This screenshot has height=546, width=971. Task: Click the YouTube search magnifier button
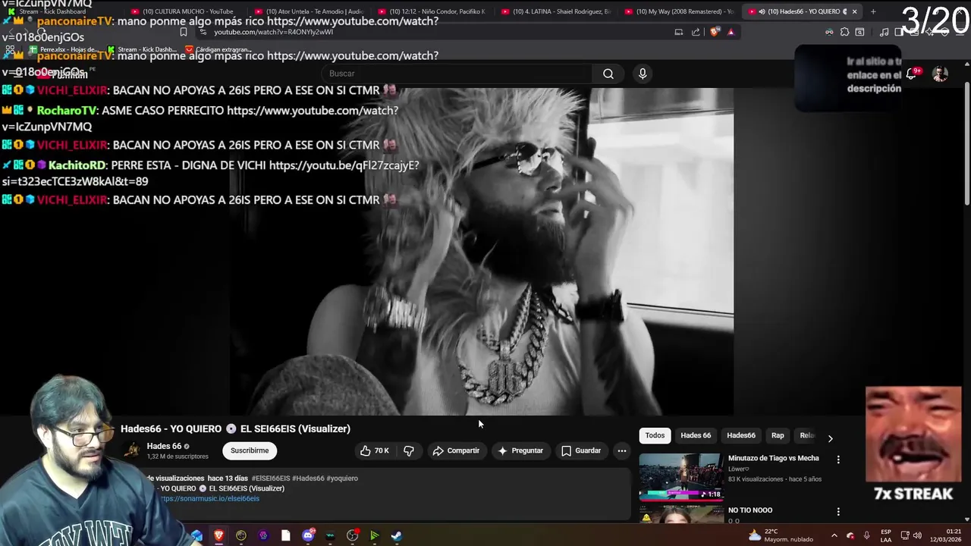point(608,74)
